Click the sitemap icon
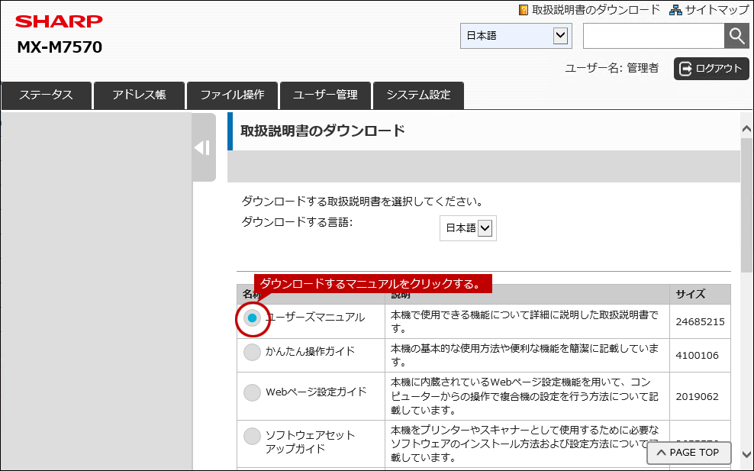The height and width of the screenshot is (471, 754). tap(675, 10)
